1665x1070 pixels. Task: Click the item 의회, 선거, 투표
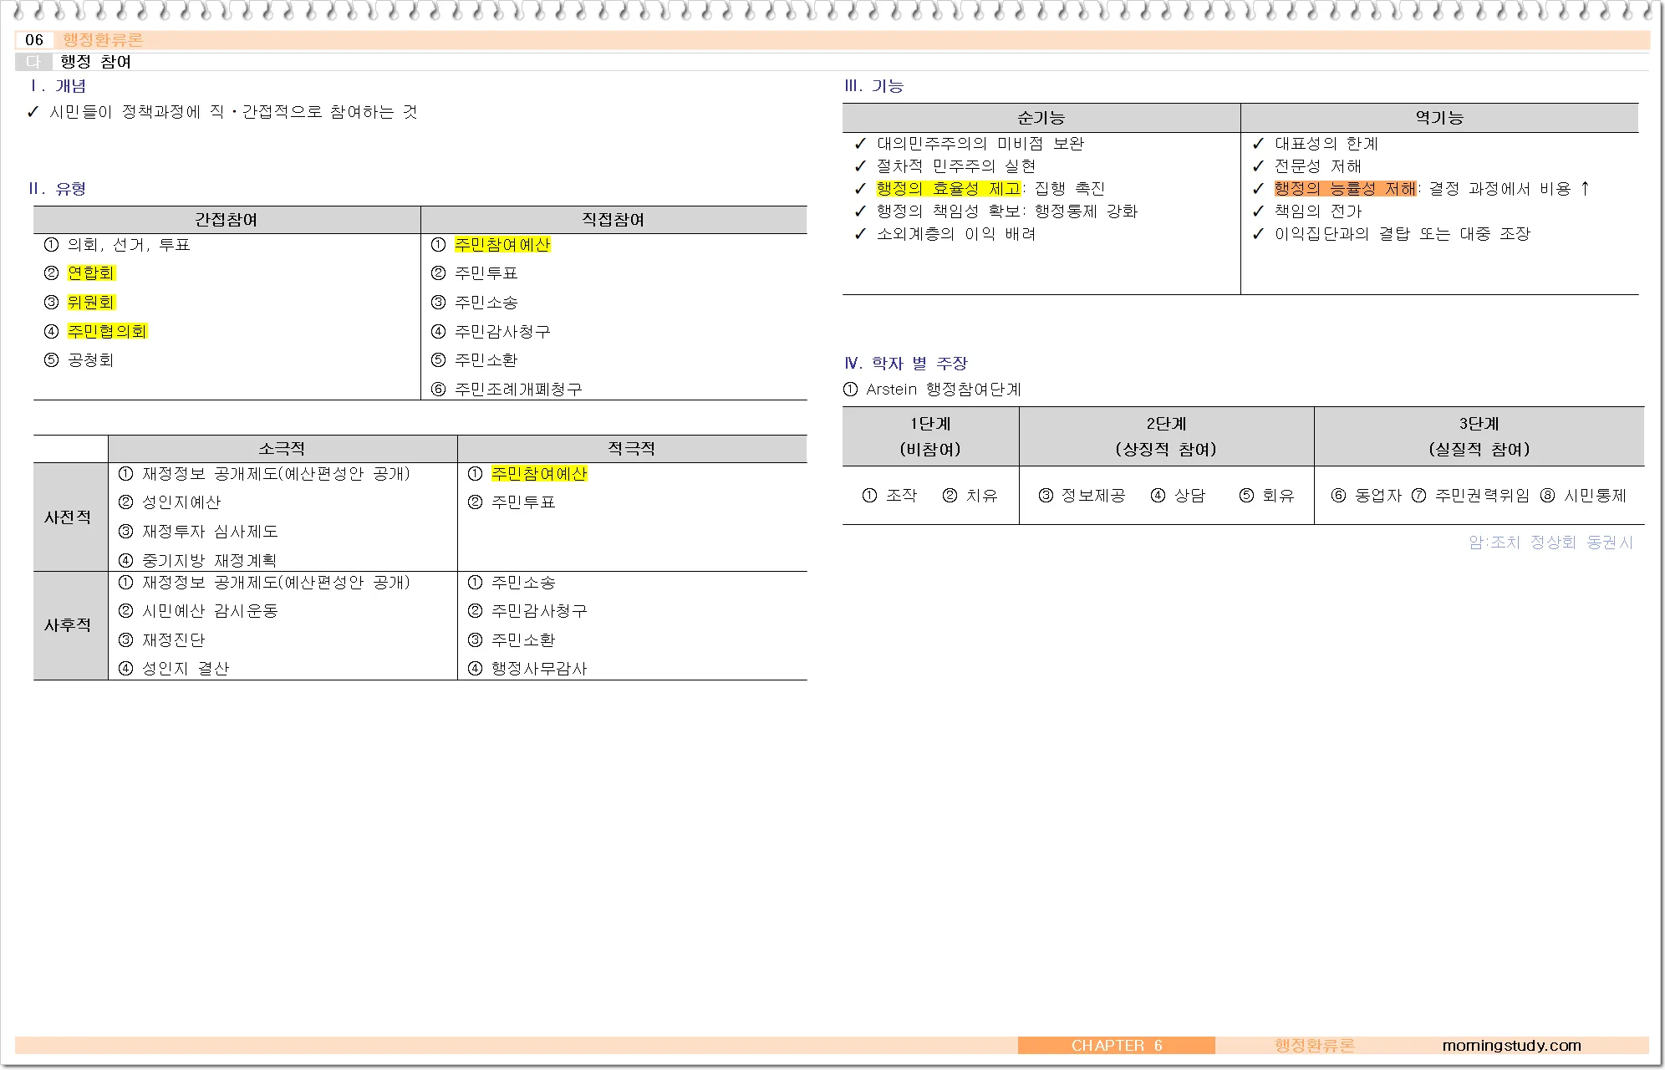129,245
